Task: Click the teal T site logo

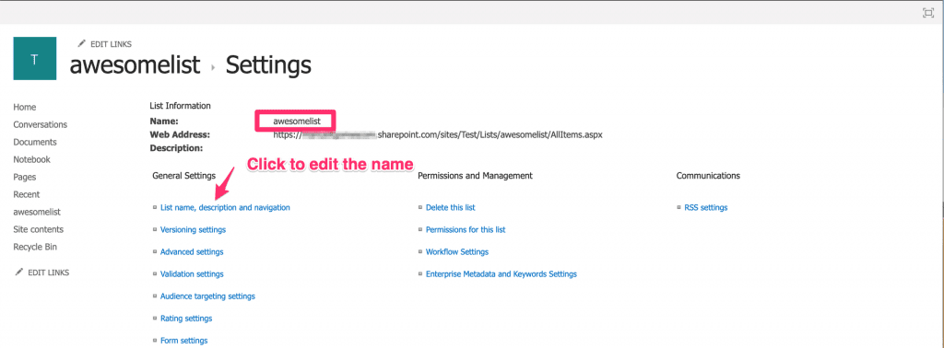Action: pyautogui.click(x=34, y=58)
